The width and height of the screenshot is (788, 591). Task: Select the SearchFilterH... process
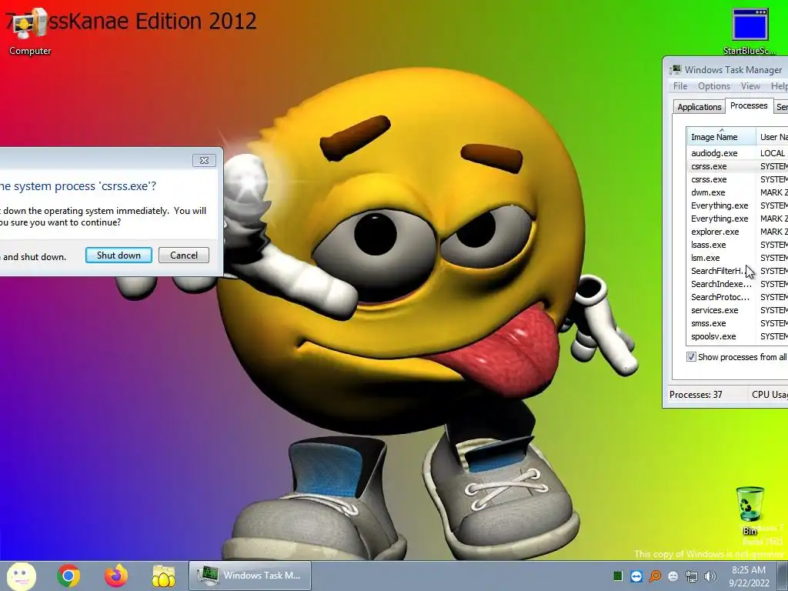coord(737,270)
